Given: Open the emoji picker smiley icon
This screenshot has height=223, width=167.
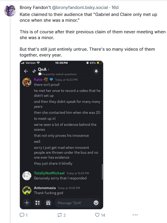Looking at the screenshot, I should (x=96, y=203).
